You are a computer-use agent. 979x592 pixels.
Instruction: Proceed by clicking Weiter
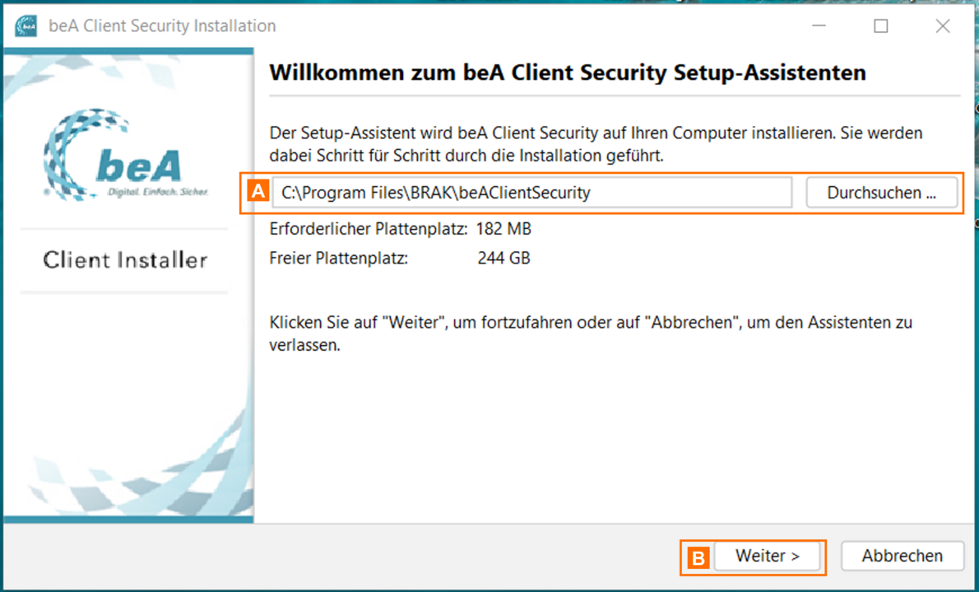click(767, 556)
